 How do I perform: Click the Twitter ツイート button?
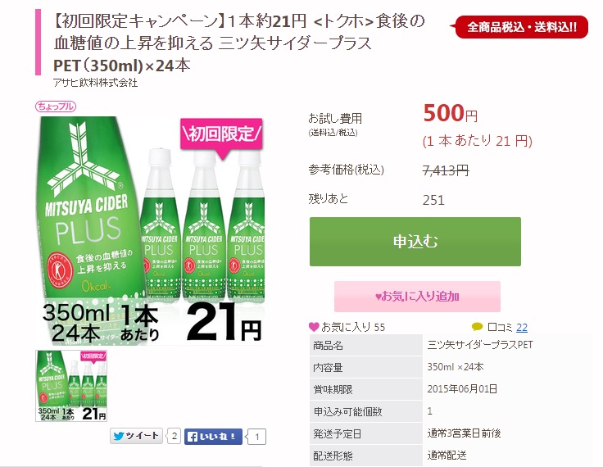coord(136,436)
